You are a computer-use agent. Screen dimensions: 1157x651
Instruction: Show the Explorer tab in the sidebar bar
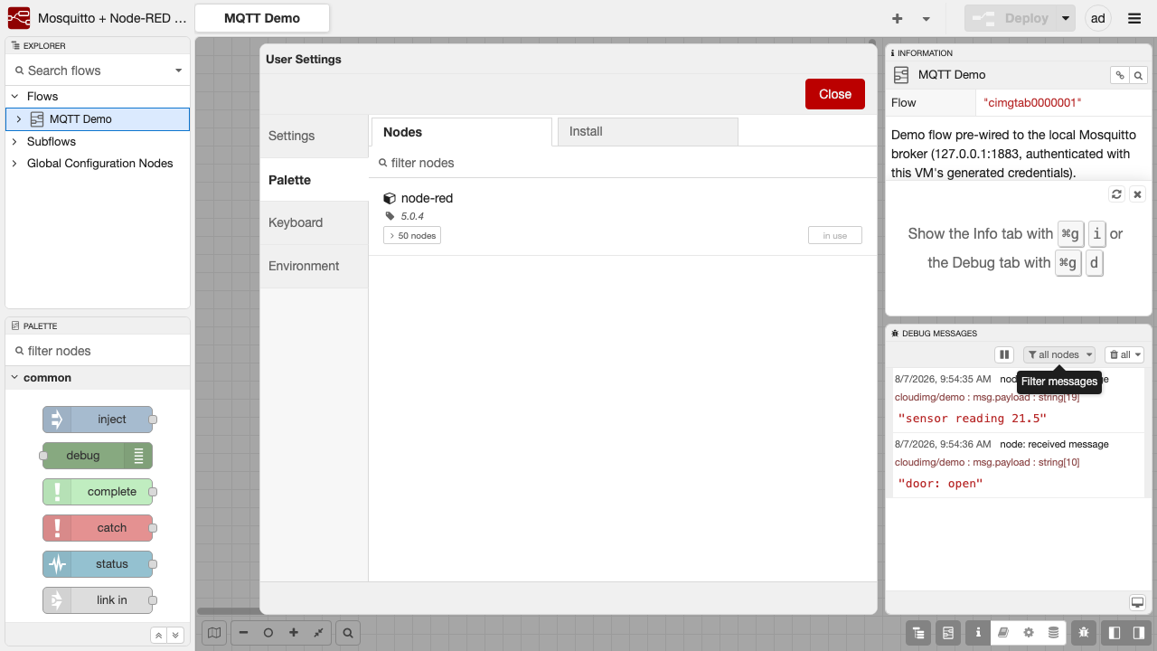coord(918,633)
